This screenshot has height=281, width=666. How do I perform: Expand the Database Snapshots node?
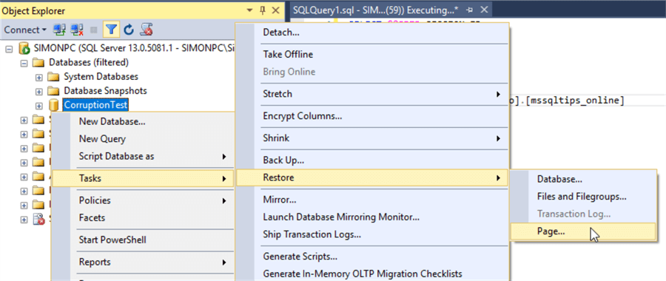click(x=38, y=92)
